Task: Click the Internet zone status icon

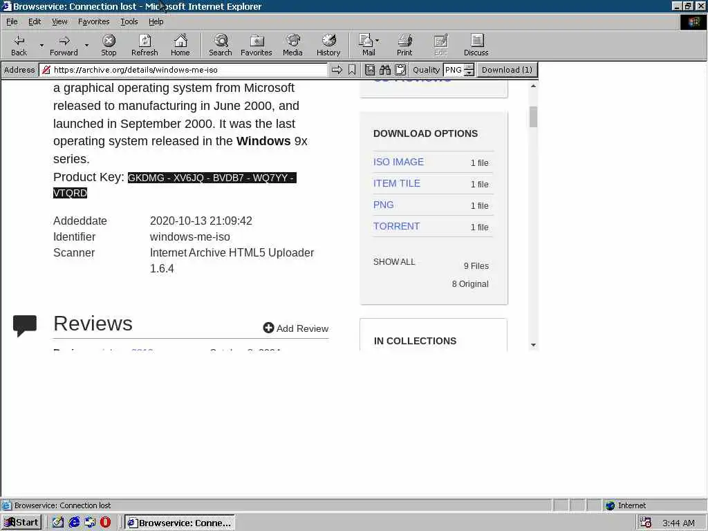Action: pyautogui.click(x=611, y=505)
